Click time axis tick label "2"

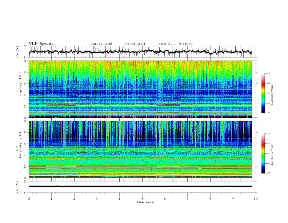click(x=74, y=199)
